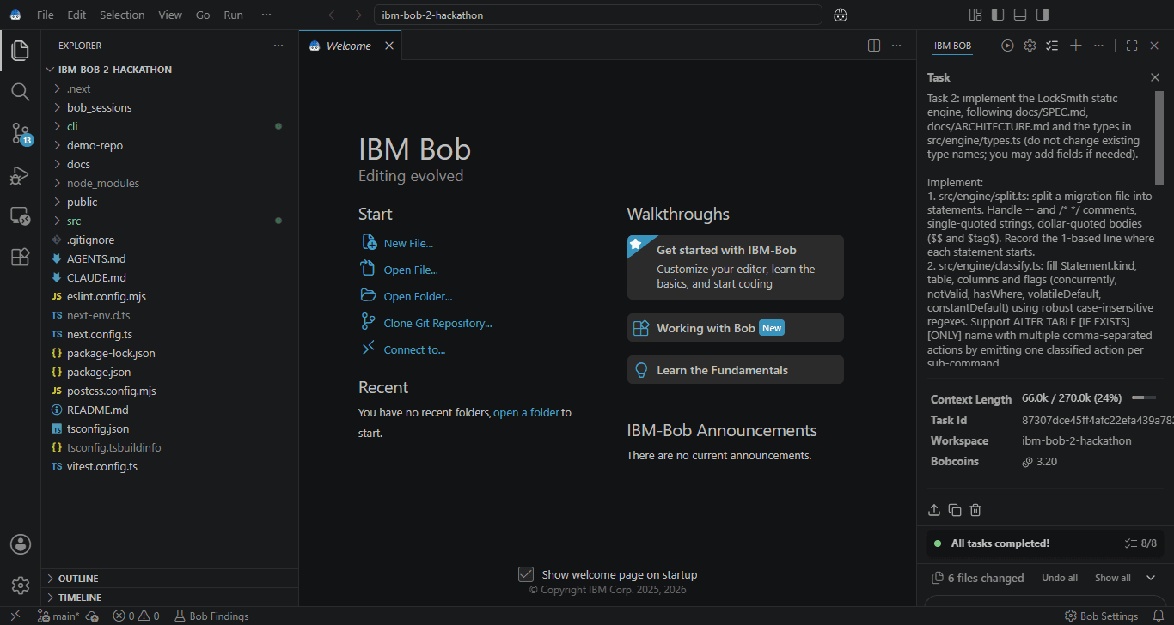1174x625 pixels.
Task: Expand the OUTLINE section
Action: pos(171,579)
